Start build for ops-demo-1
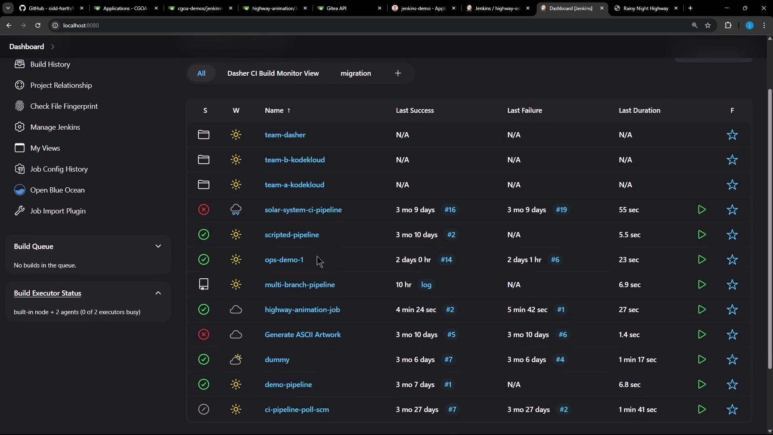The height and width of the screenshot is (435, 773). (x=702, y=260)
